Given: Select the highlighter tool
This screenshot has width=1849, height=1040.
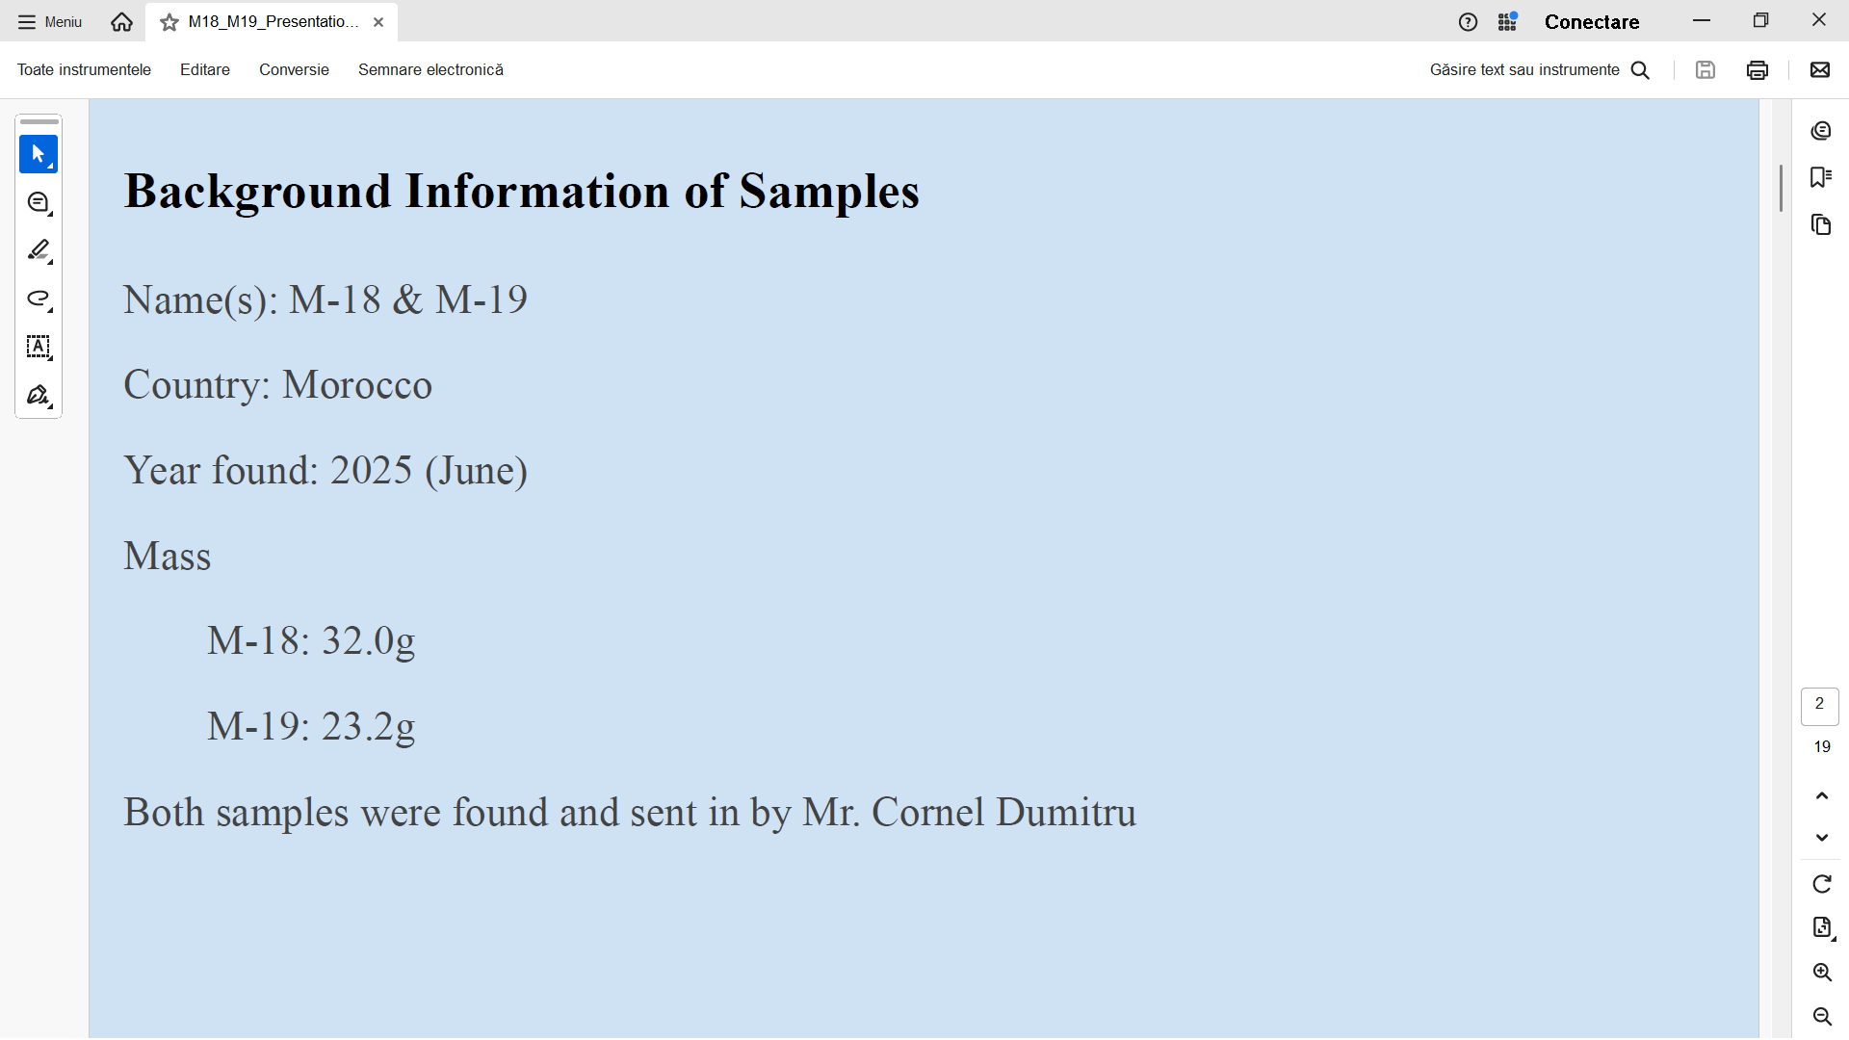Looking at the screenshot, I should click(39, 251).
